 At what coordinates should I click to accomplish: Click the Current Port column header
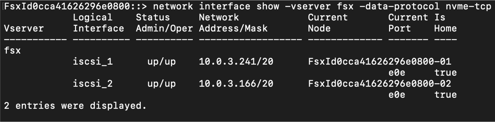click(408, 23)
